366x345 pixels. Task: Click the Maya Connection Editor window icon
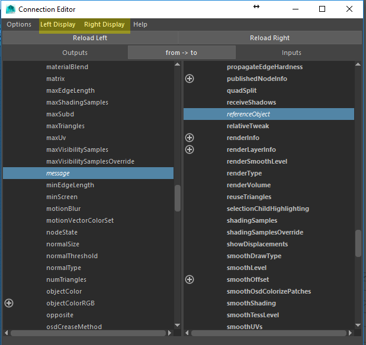(10, 9)
